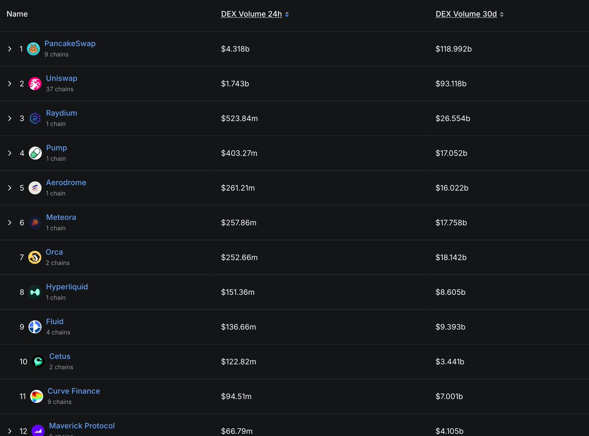Click the "4 chains" label under Fluid
The height and width of the screenshot is (436, 589).
coord(58,333)
